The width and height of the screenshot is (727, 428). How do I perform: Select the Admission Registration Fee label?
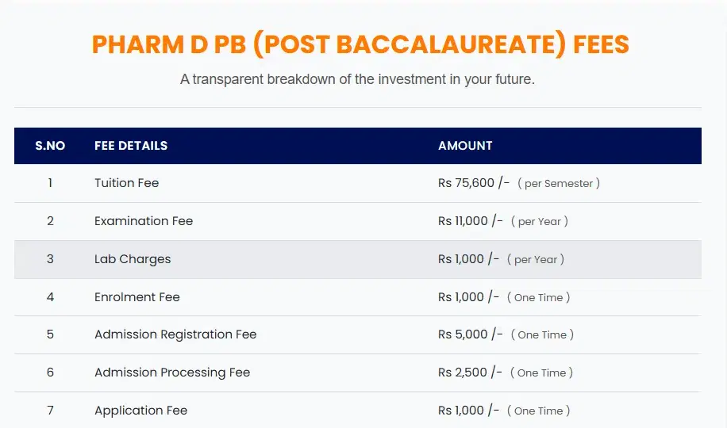point(175,334)
